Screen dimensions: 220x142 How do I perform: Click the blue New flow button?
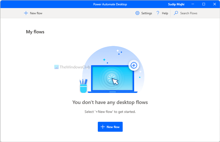[x=110, y=127]
